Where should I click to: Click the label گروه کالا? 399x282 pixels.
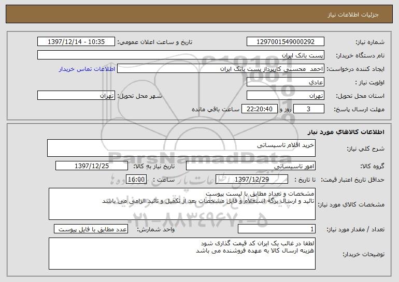point(372,166)
